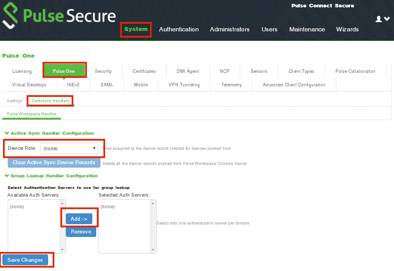Select (none) in Available Auth Servers list
The height and width of the screenshot is (271, 394).
pos(17,207)
